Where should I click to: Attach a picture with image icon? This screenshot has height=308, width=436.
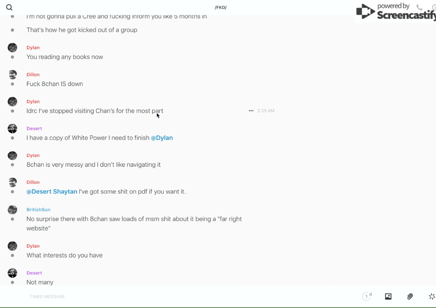pos(388,297)
